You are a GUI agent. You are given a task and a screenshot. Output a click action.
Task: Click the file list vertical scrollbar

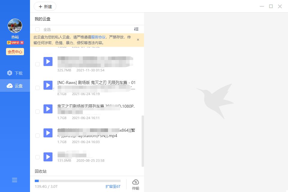[x=143, y=141]
